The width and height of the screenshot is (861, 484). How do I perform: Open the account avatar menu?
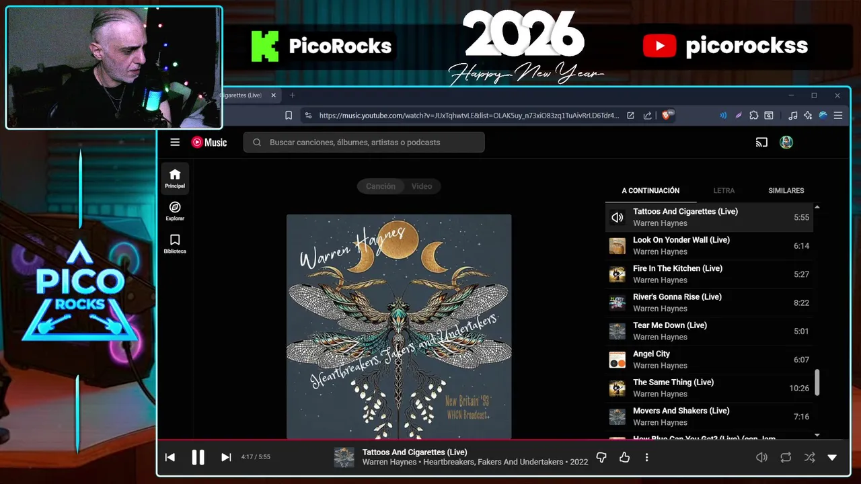tap(786, 143)
